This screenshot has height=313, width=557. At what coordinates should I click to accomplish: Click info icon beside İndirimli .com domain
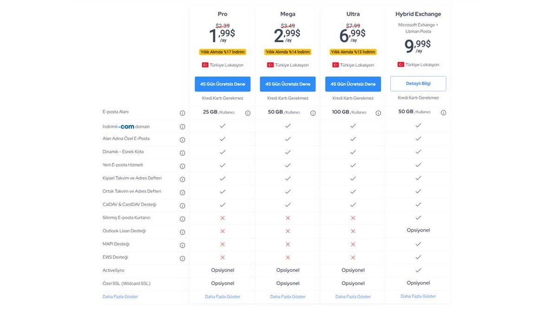(182, 127)
